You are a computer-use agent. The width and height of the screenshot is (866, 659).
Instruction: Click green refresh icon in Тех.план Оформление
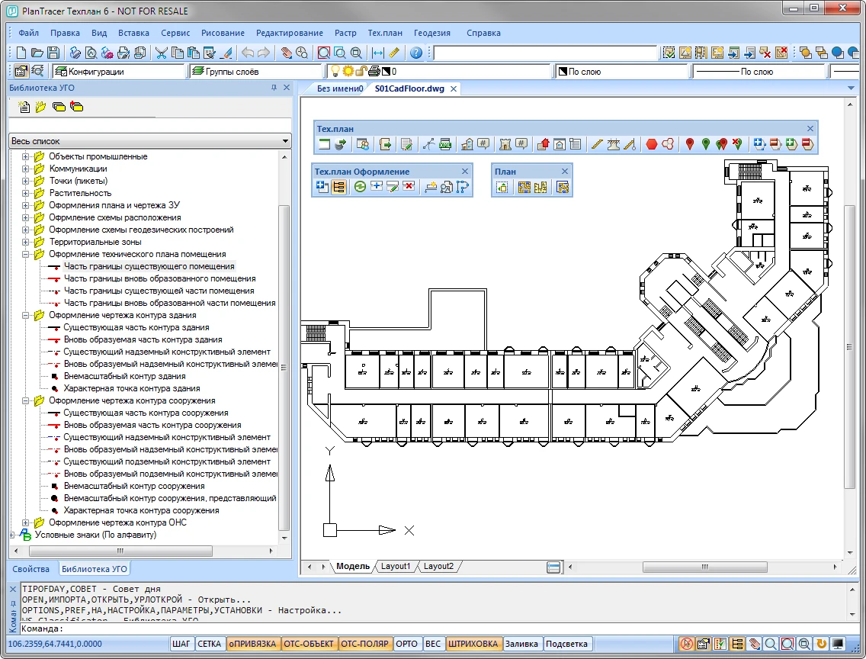(360, 186)
